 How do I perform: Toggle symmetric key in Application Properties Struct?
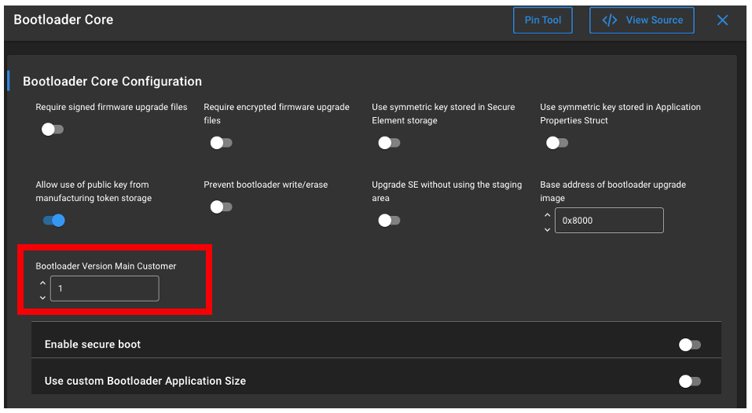[x=557, y=143]
